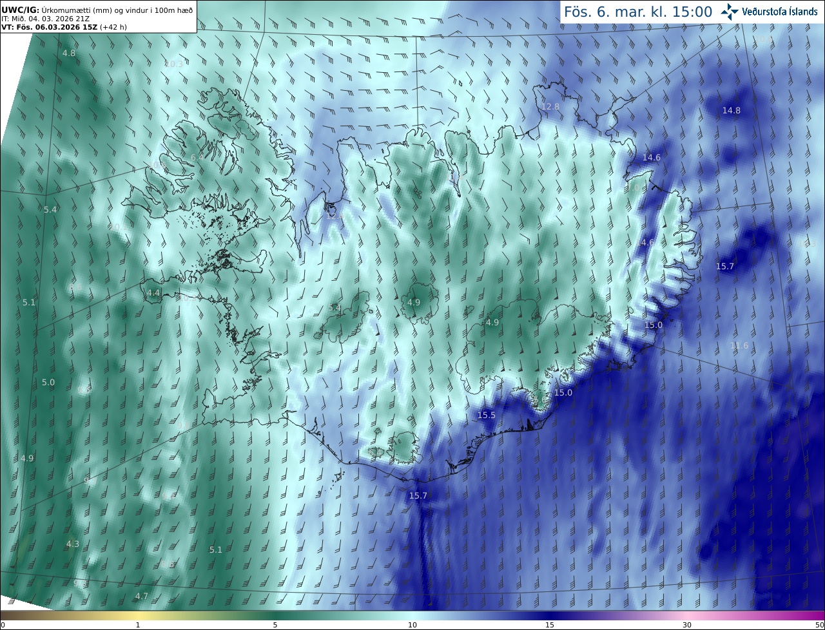Click the 15.5 value on the map
825x630 pixels.
click(x=486, y=415)
